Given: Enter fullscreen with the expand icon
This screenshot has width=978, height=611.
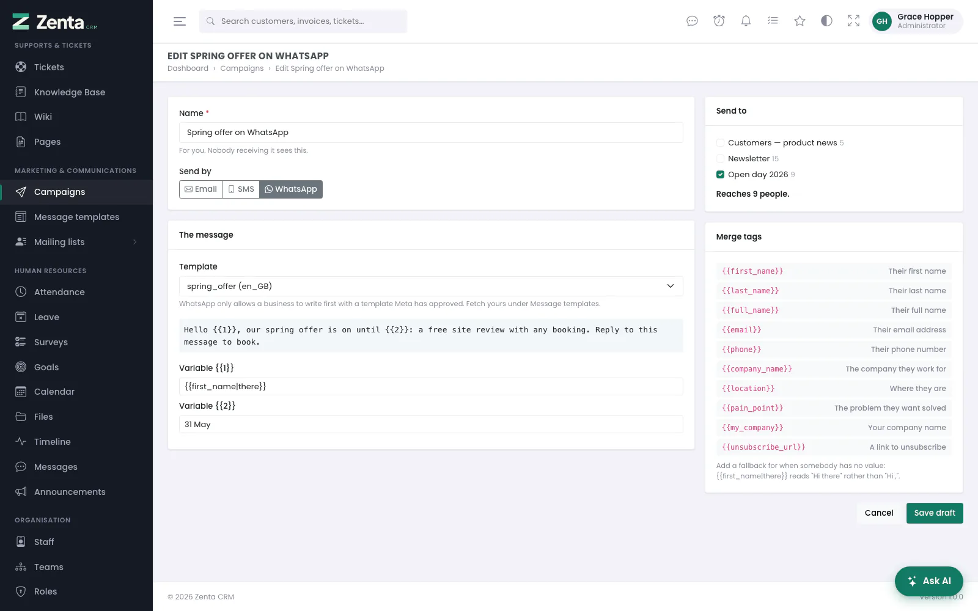Looking at the screenshot, I should (853, 21).
